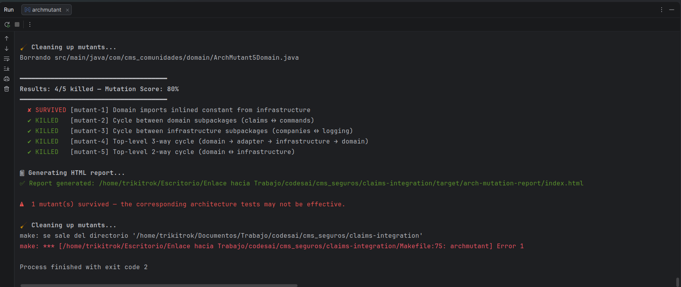
Task: Click the Mutation Score 80% results line
Action: 99,89
